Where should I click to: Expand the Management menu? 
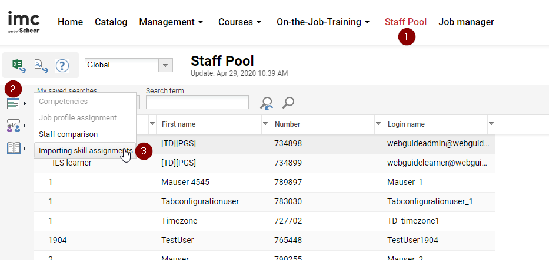171,22
